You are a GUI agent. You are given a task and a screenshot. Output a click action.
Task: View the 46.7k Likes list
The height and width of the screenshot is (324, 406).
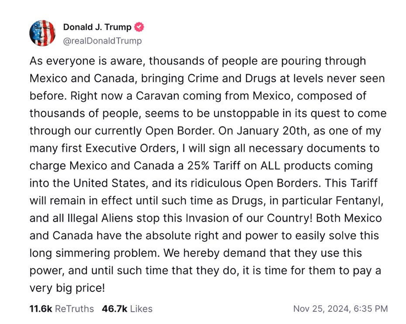pos(127,309)
